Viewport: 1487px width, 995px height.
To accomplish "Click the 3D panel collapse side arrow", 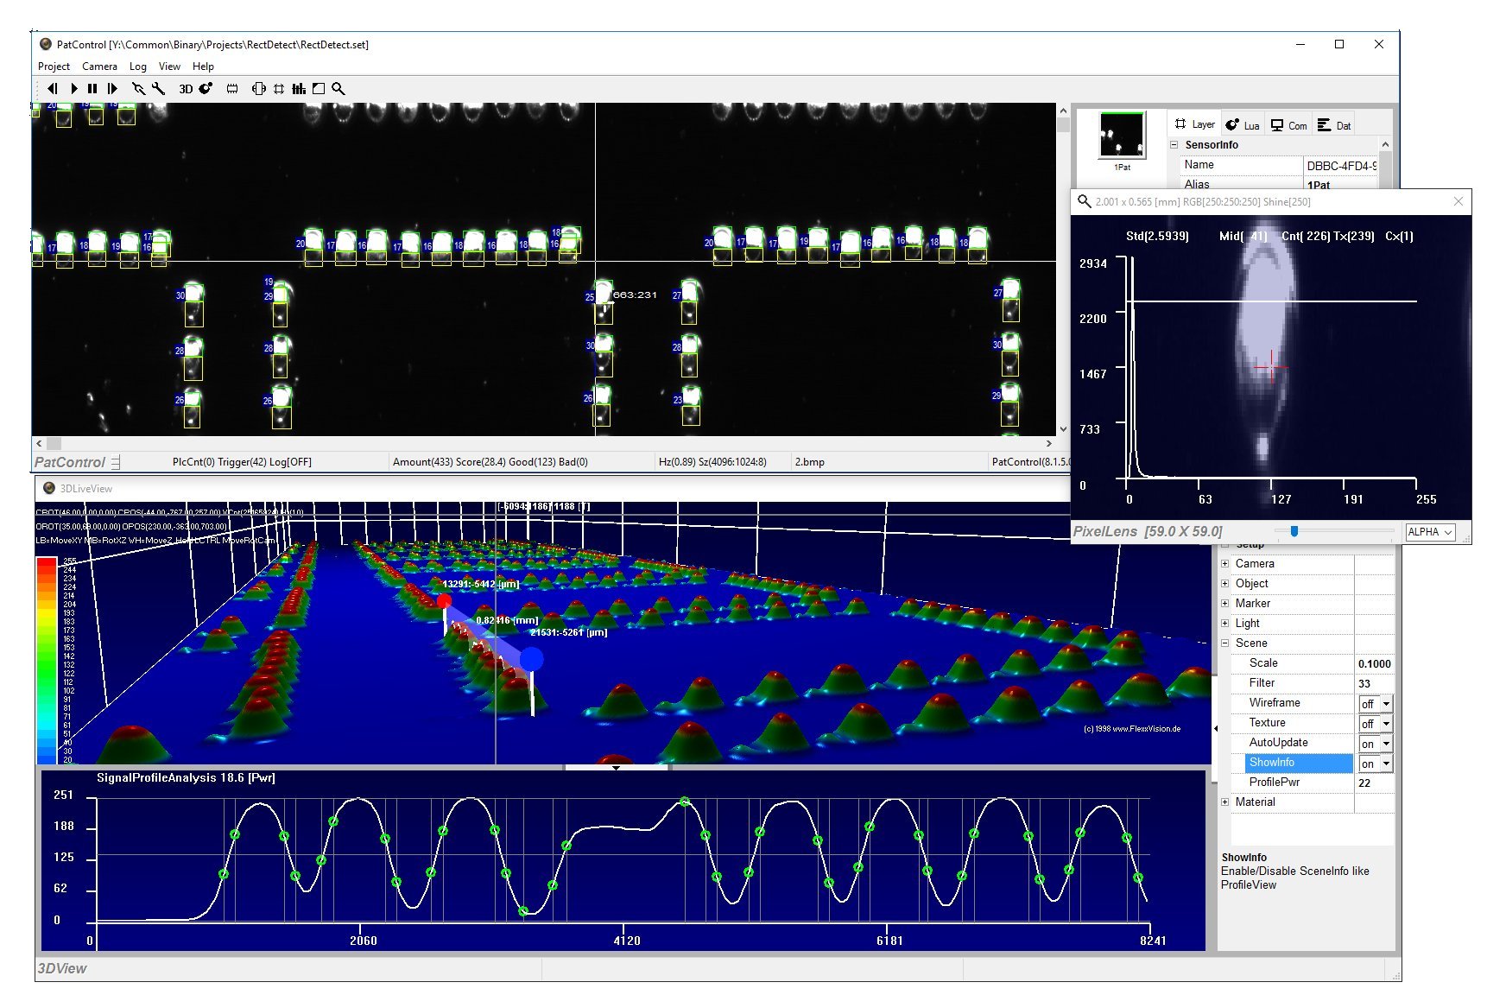I will (1216, 728).
